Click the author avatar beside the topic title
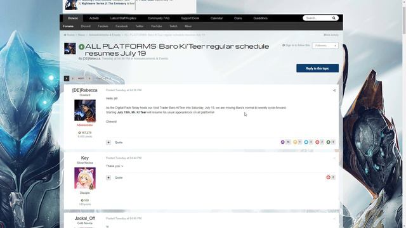 pyautogui.click(x=70, y=48)
